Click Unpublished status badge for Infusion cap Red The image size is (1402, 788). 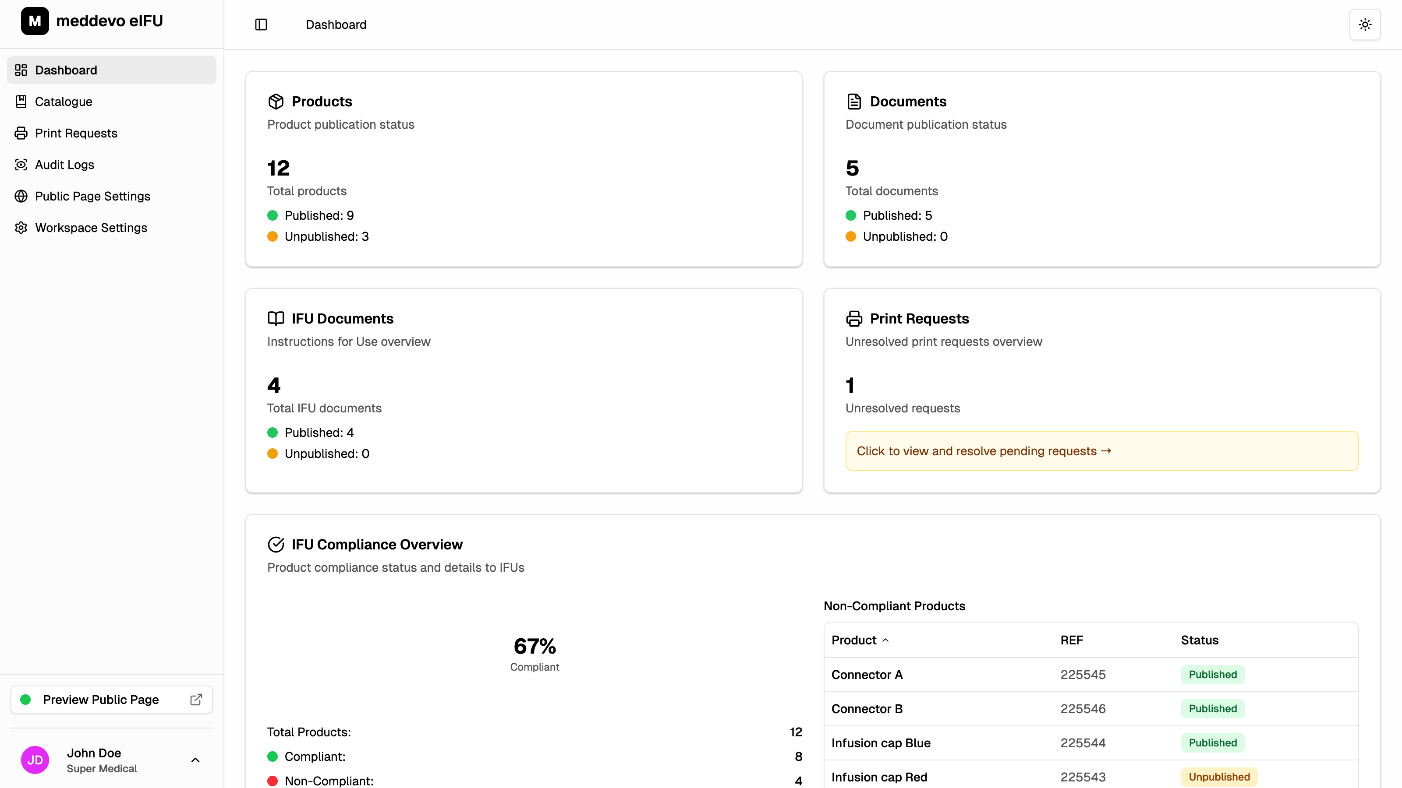pos(1218,777)
